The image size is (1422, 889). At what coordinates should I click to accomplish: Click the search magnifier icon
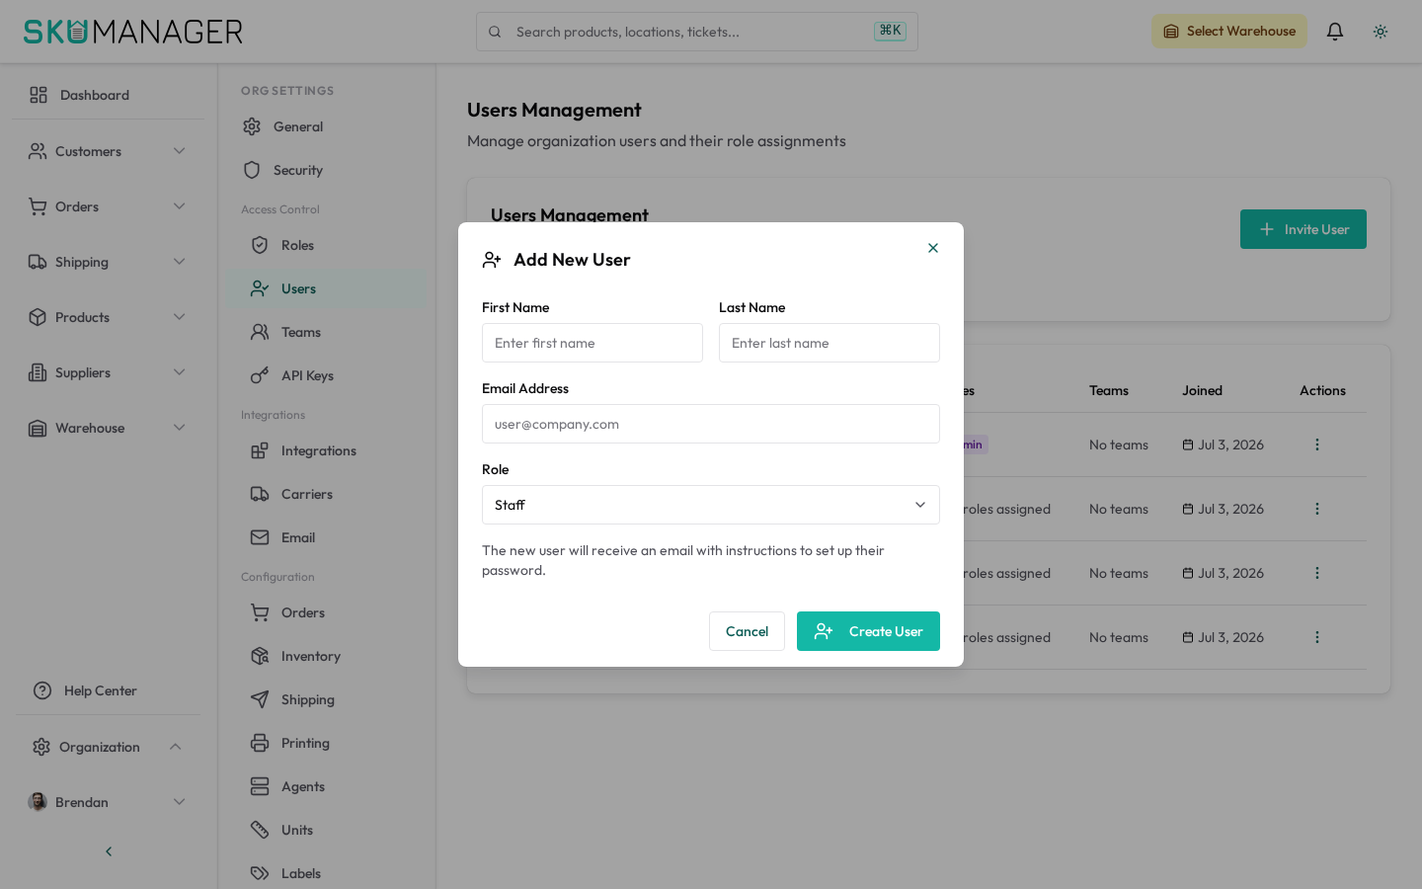495,32
